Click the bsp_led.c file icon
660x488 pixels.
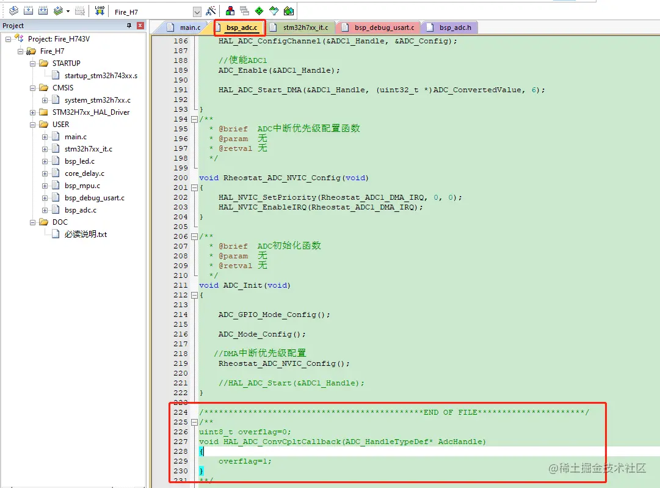tap(56, 161)
